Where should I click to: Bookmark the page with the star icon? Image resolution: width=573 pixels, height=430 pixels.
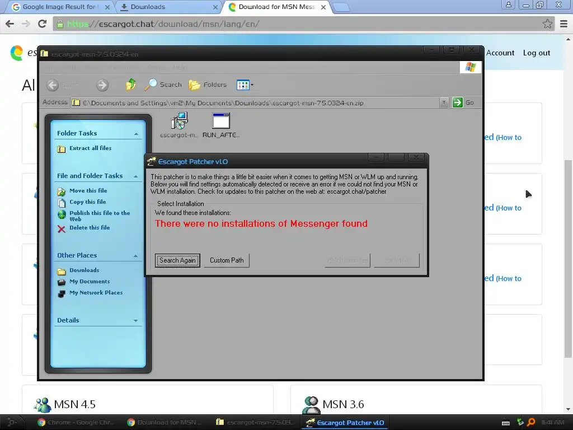(x=547, y=24)
